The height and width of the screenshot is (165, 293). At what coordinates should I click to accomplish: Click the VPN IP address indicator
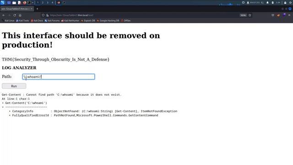tap(253, 3)
